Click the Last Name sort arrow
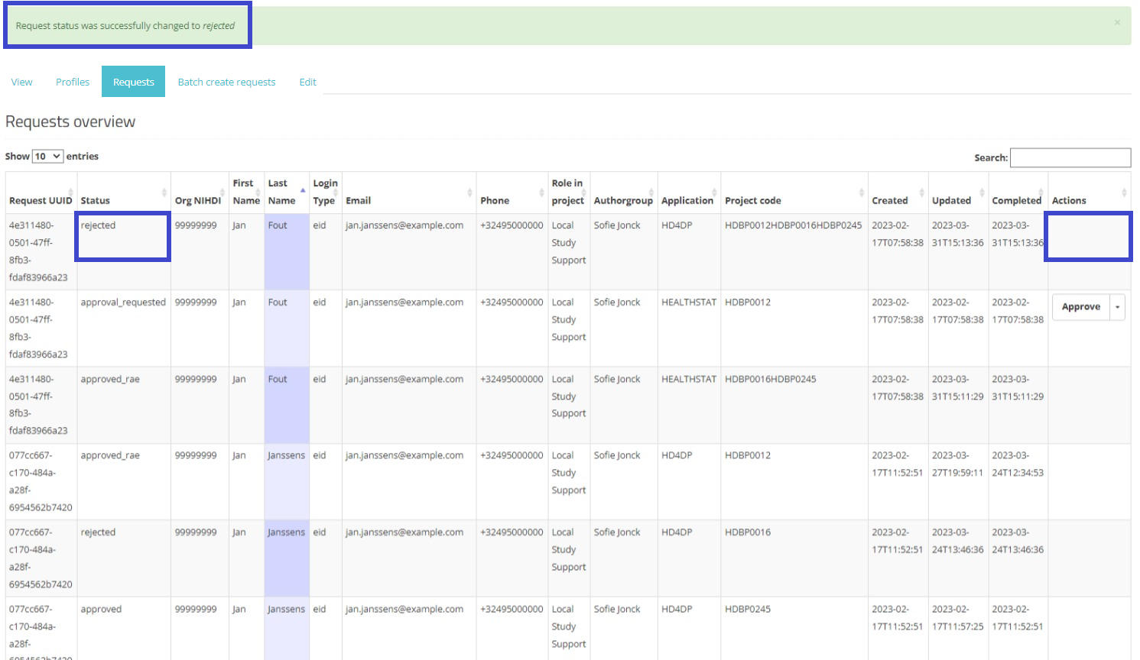This screenshot has width=1140, height=660. pyautogui.click(x=303, y=191)
